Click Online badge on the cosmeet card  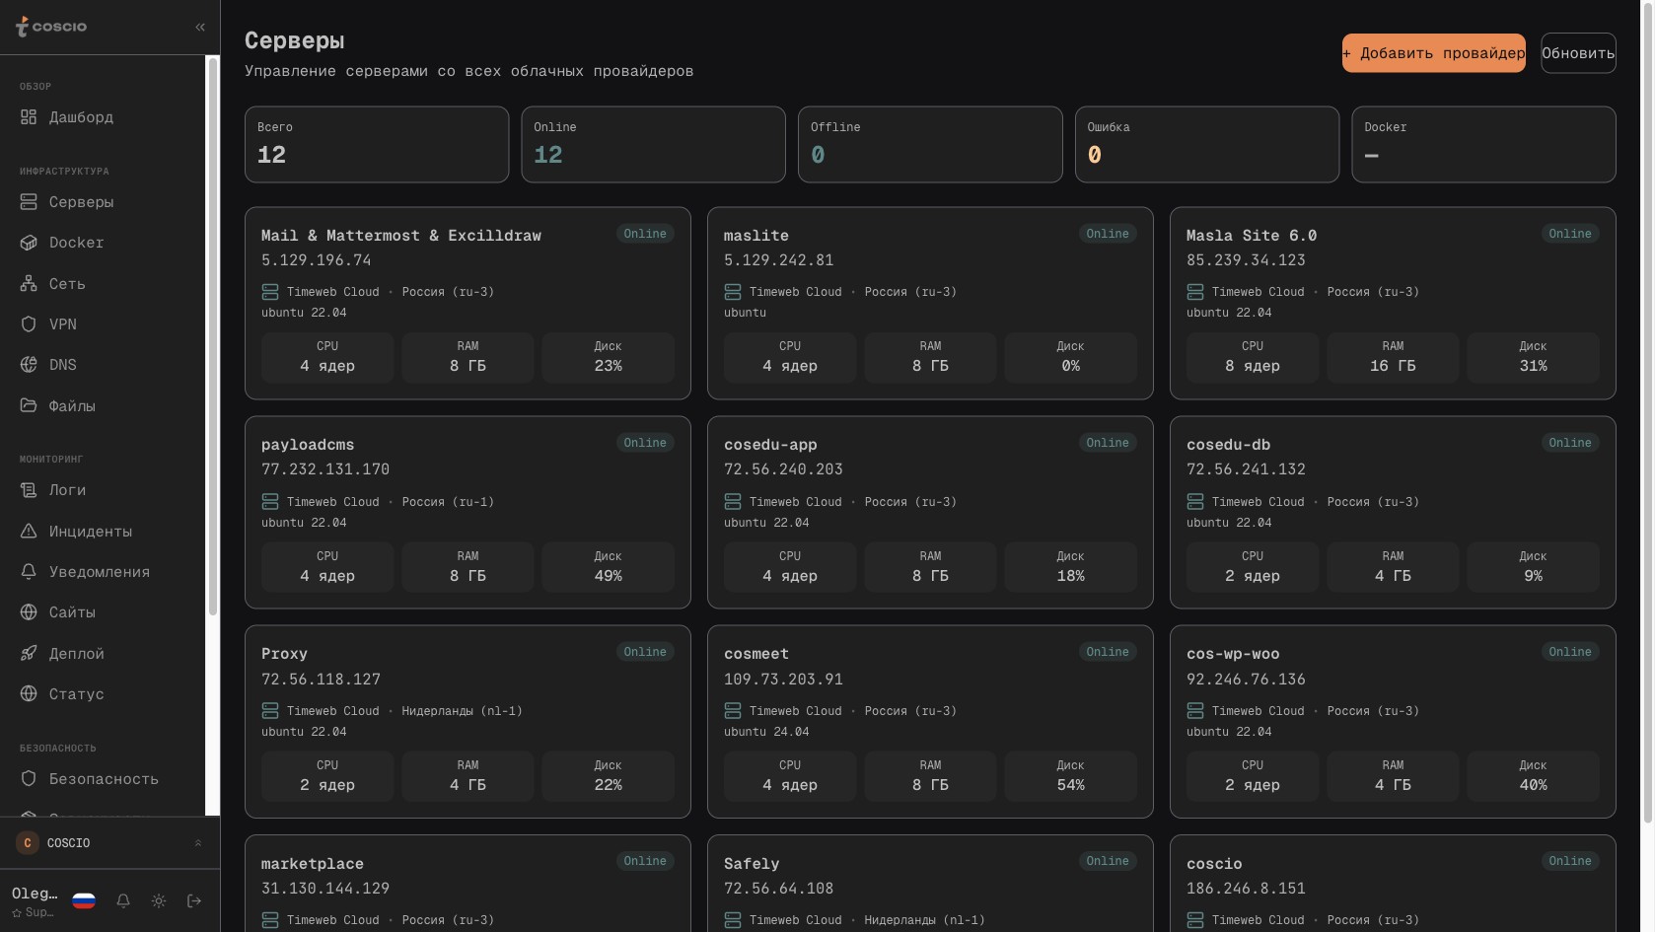(1108, 652)
